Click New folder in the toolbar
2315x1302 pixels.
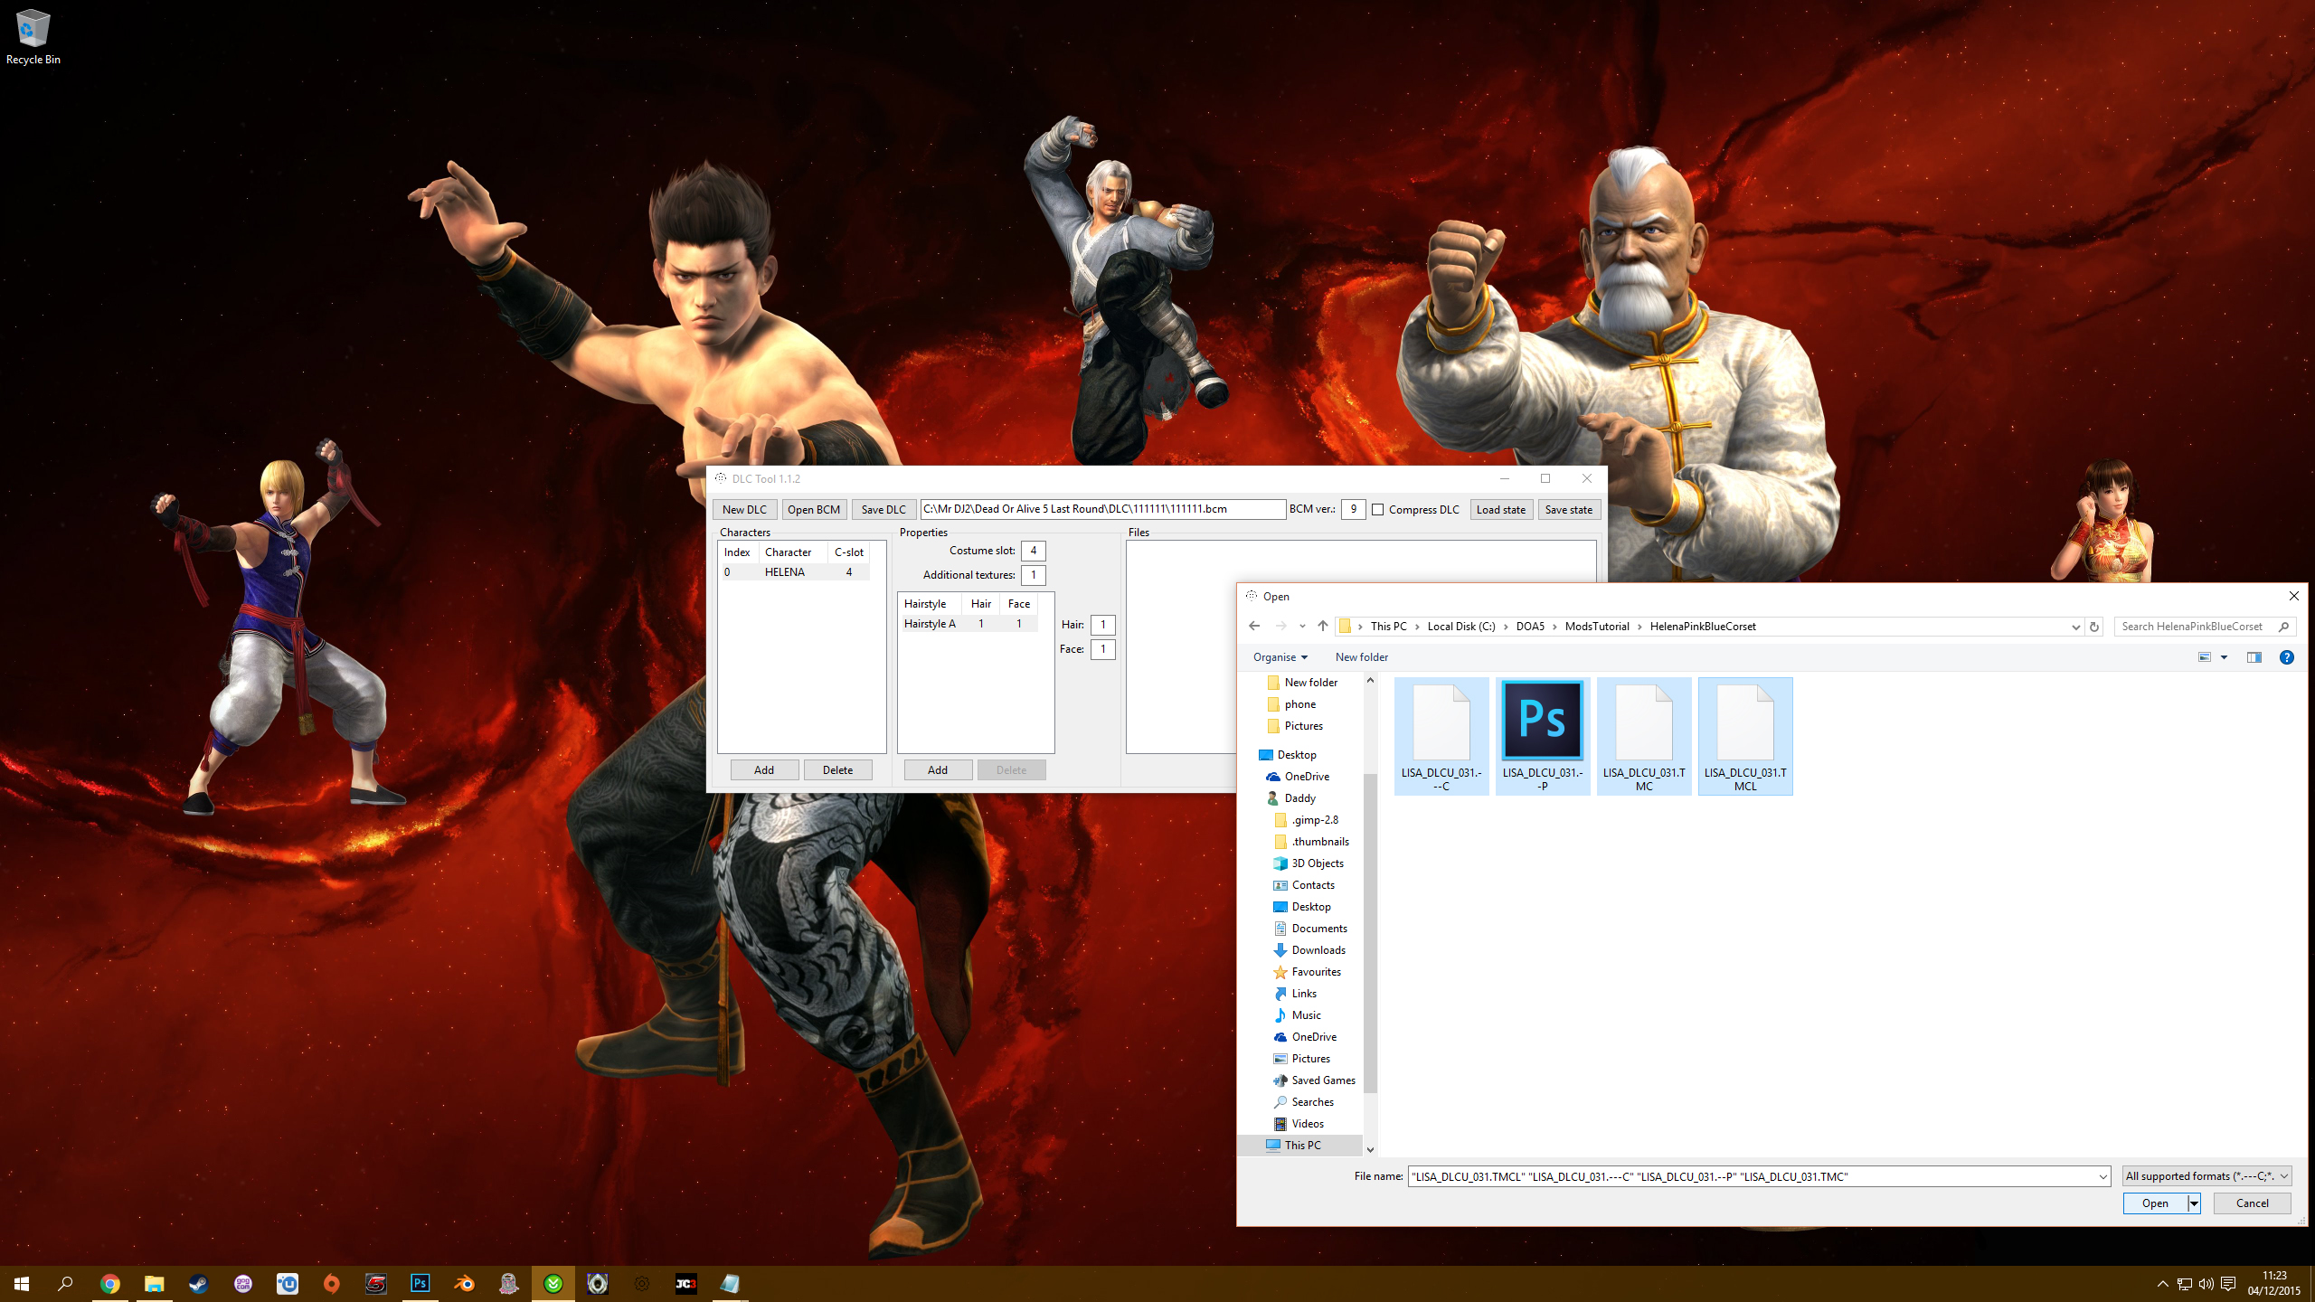click(1361, 657)
